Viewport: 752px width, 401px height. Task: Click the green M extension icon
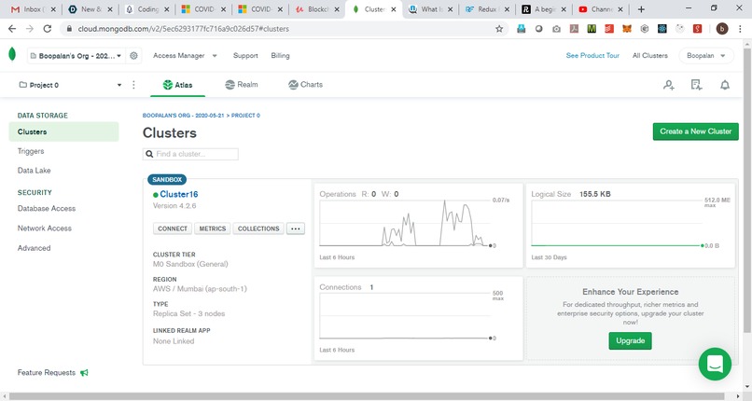tap(592, 29)
